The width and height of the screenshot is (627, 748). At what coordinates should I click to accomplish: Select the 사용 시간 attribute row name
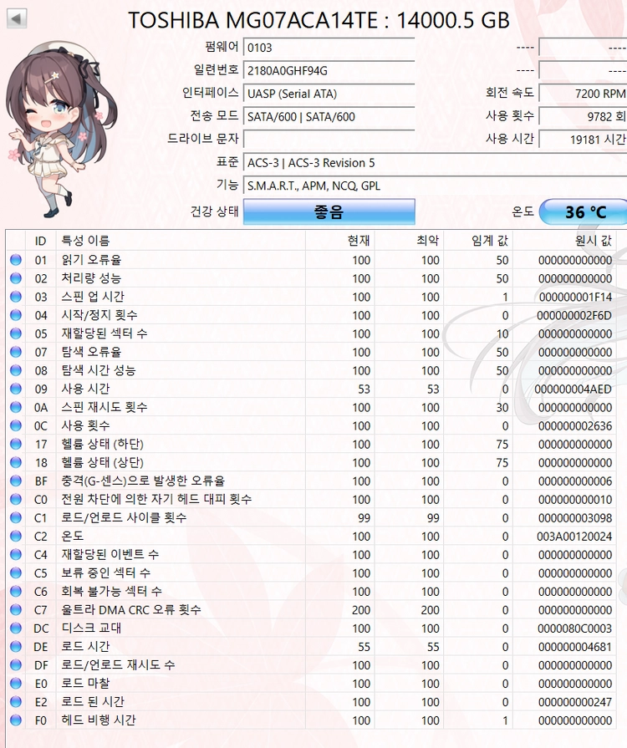pyautogui.click(x=85, y=389)
